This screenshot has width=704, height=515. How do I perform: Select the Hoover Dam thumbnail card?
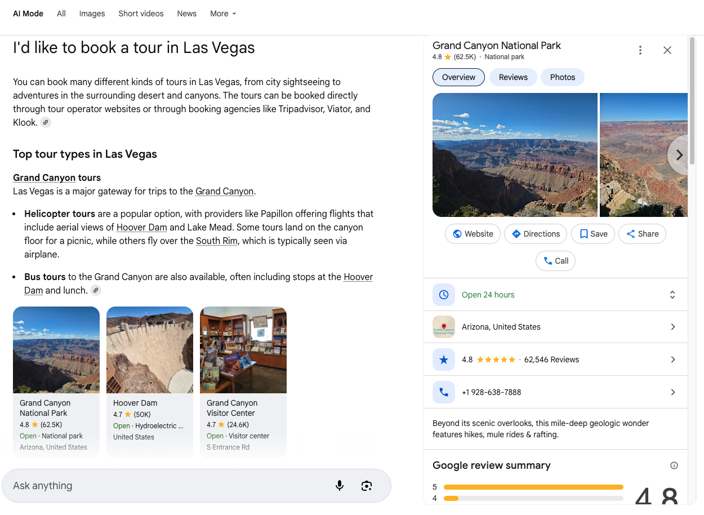(149, 381)
